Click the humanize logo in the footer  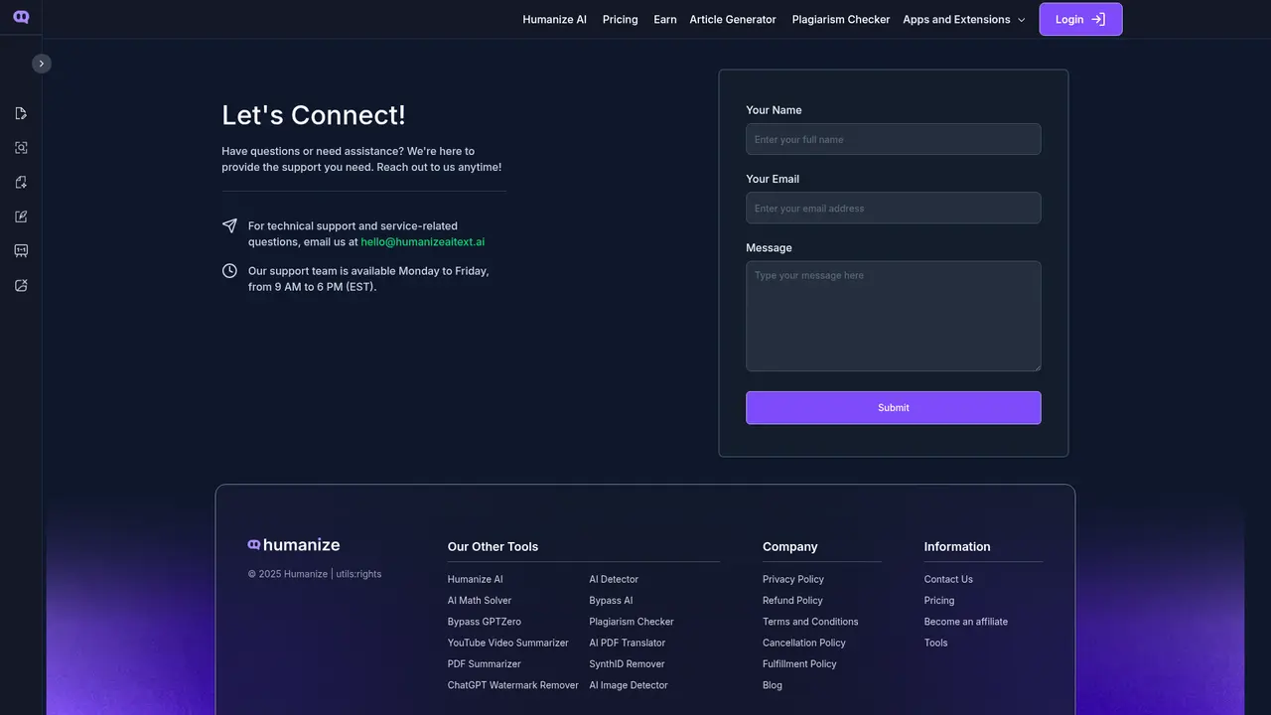294,545
